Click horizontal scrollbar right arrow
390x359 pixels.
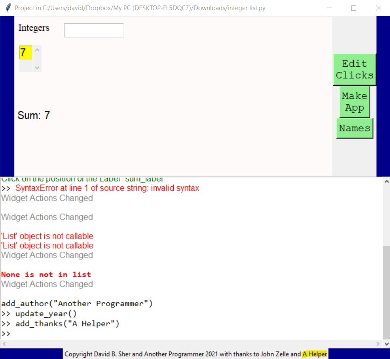click(378, 344)
